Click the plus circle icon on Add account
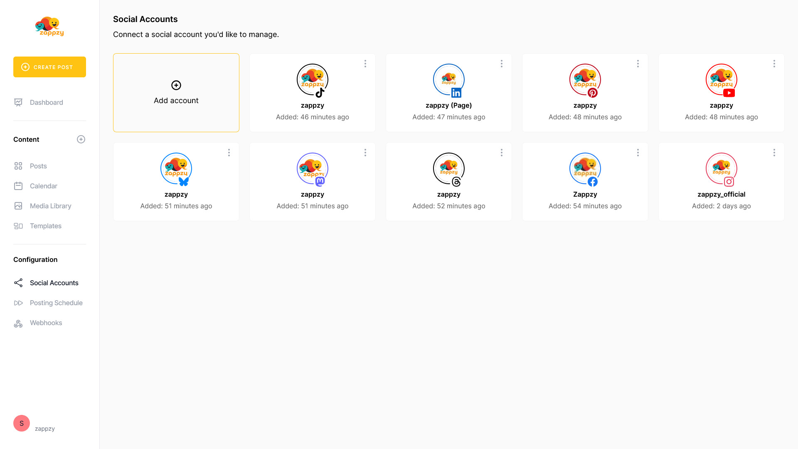The image size is (798, 449). coord(176,85)
